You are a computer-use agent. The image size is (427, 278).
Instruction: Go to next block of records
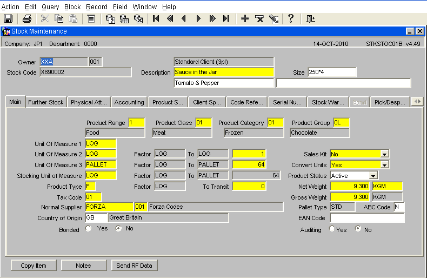pyautogui.click(x=212, y=18)
